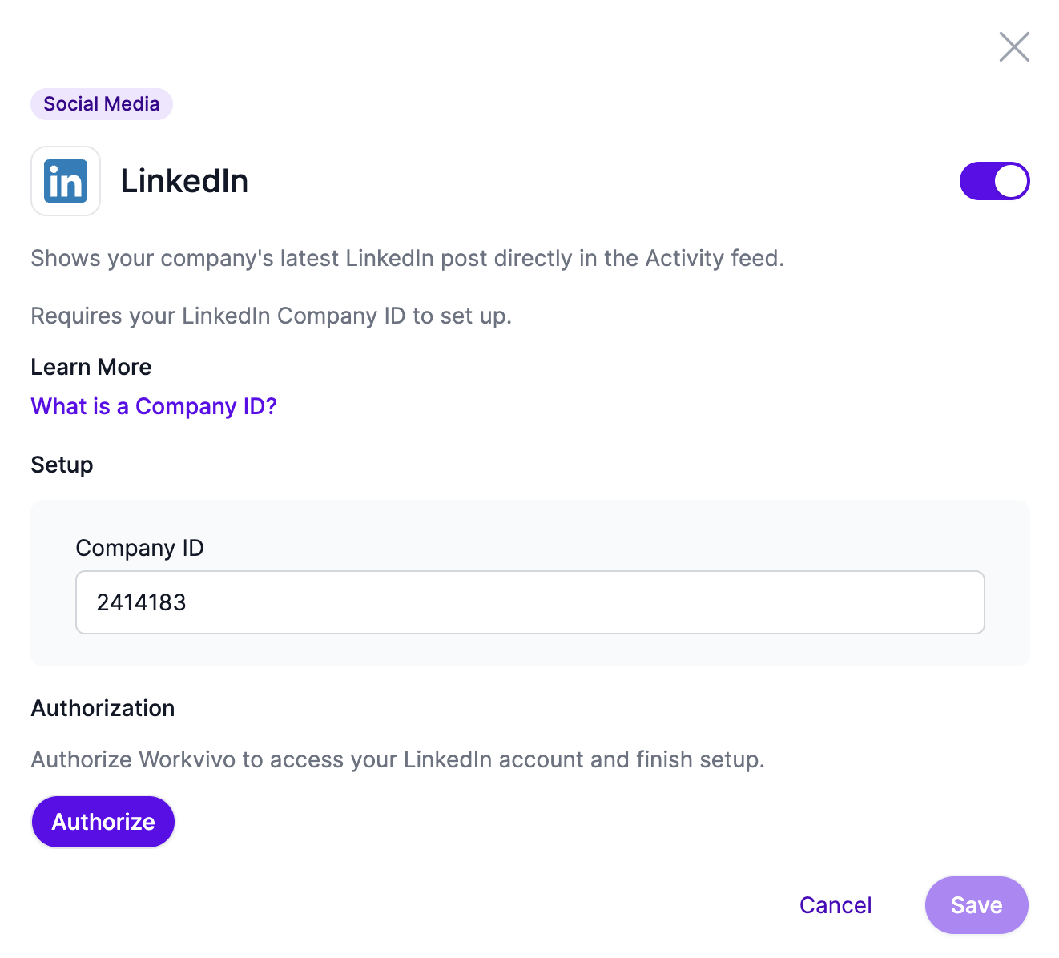Viewport: 1059px width, 958px height.
Task: Open the What is a Company ID? link
Action: [154, 406]
